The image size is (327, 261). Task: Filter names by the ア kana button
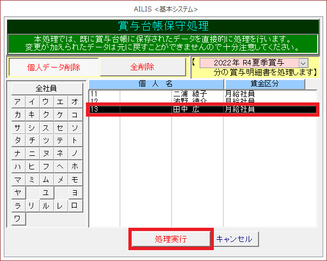(18, 102)
